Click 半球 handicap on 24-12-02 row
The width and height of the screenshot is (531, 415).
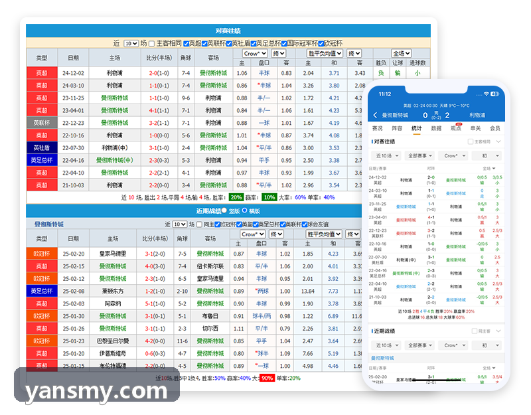(264, 73)
